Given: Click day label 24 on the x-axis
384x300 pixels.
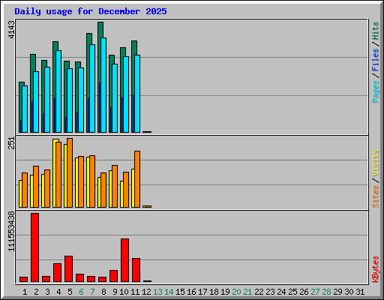Looking at the screenshot, I should 281,292.
